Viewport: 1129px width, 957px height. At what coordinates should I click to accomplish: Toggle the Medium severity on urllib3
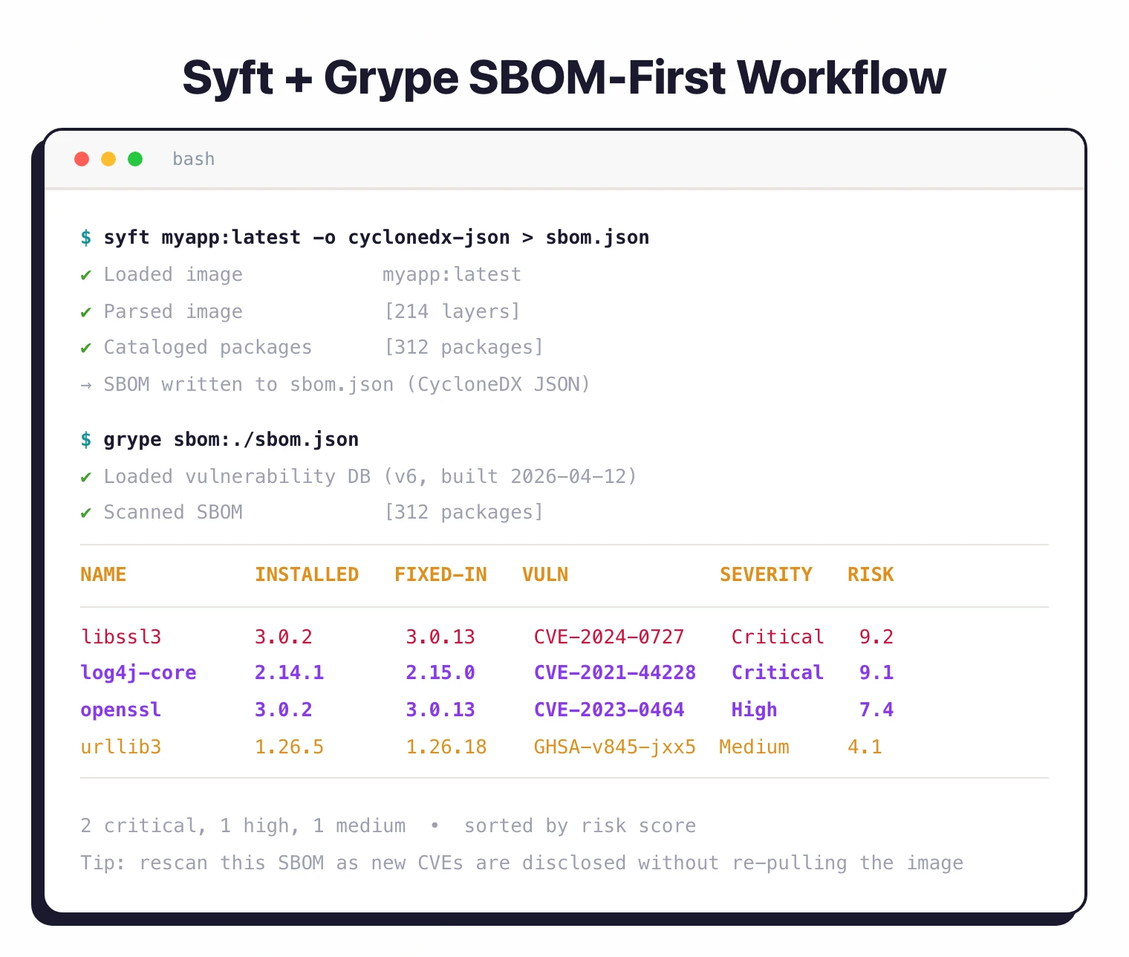click(755, 747)
